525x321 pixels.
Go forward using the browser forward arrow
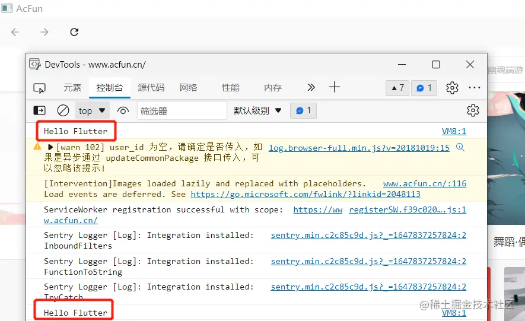44,32
